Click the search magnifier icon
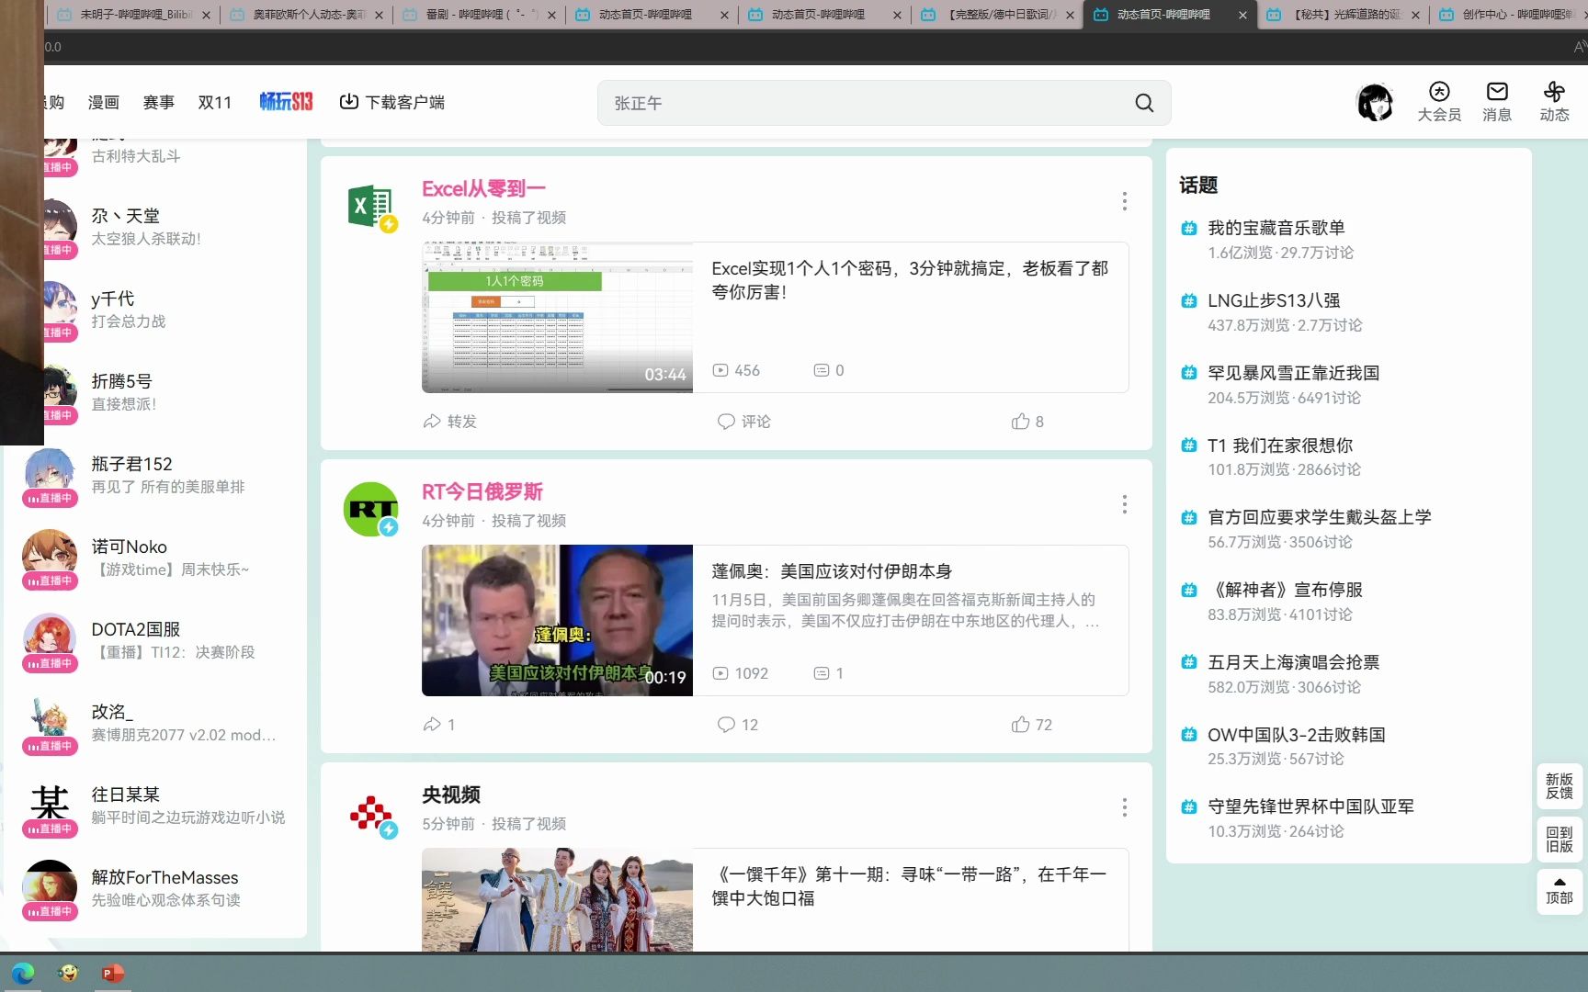The image size is (1588, 992). coord(1144,103)
